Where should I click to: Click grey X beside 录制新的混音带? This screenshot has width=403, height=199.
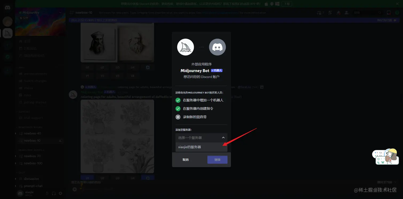pyautogui.click(x=178, y=117)
